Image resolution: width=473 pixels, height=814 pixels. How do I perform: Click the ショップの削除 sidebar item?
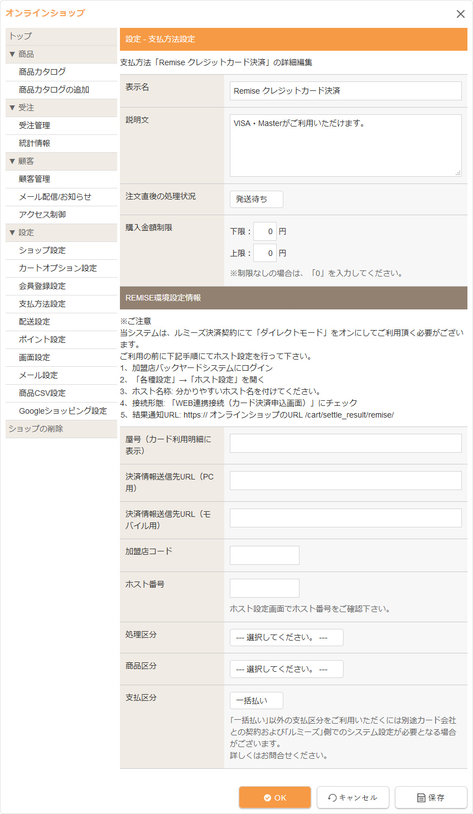point(36,429)
